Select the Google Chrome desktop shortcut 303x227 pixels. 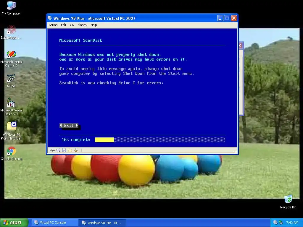click(12, 154)
